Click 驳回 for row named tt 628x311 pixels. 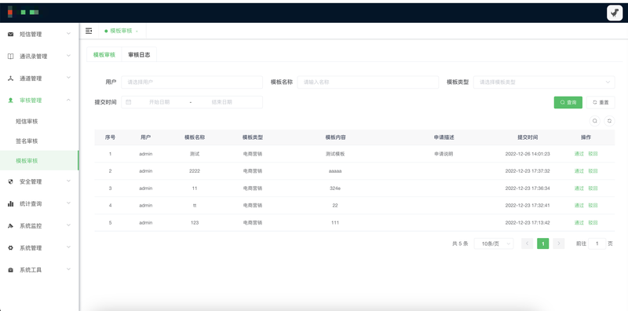(593, 206)
